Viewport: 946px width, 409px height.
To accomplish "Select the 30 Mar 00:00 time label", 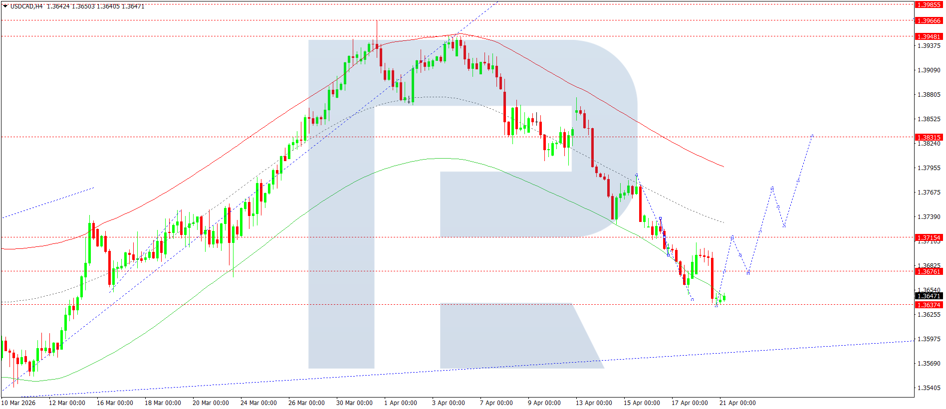I will click(354, 403).
